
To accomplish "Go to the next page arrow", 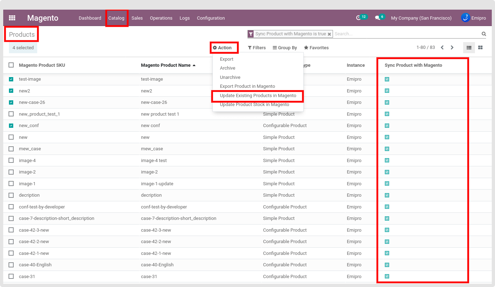I will (452, 47).
